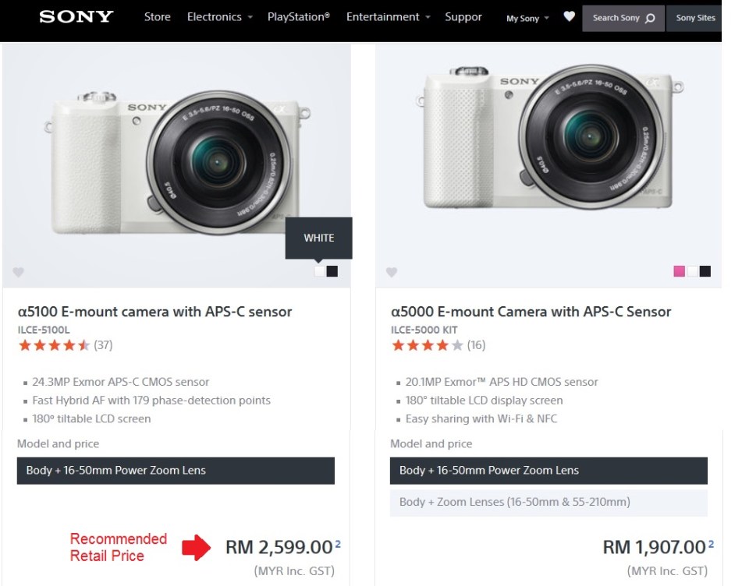This screenshot has width=749, height=586.
Task: Select the α5100 Body + 16-50mm Power Zoom Lens option
Action: coord(176,471)
